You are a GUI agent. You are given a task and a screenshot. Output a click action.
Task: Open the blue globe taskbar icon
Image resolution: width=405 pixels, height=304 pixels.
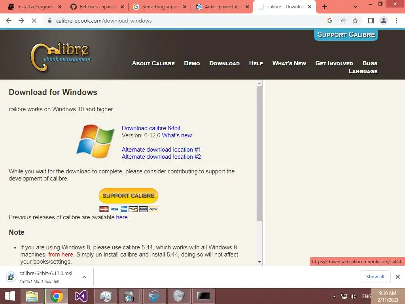pyautogui.click(x=154, y=296)
